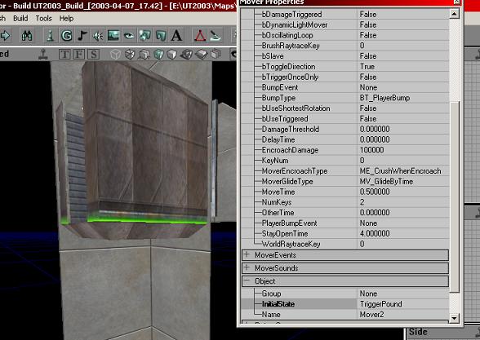
Task: Toggle the S side view button
Action: 94,55
